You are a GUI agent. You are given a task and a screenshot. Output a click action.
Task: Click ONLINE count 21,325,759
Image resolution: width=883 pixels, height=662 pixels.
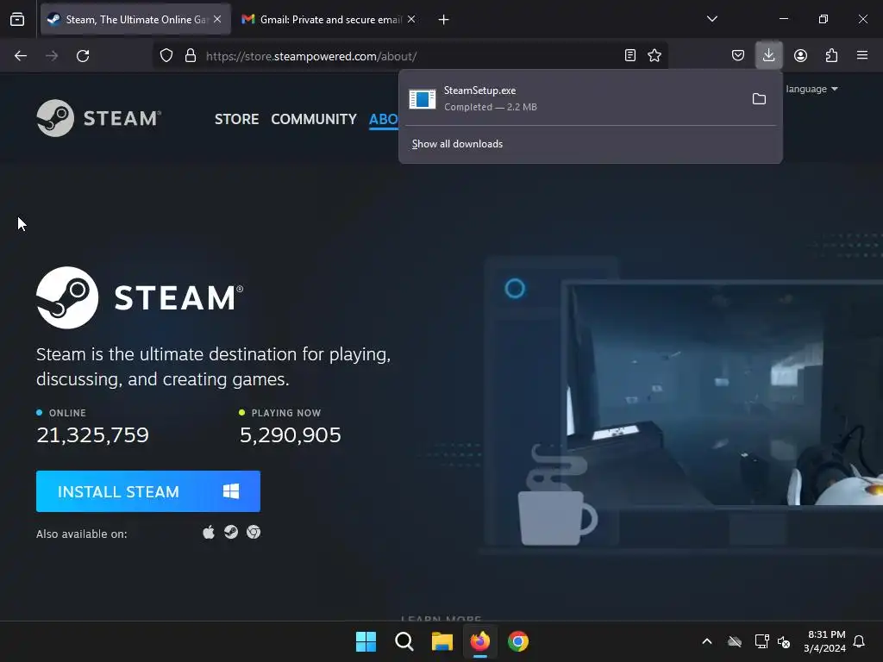92,435
